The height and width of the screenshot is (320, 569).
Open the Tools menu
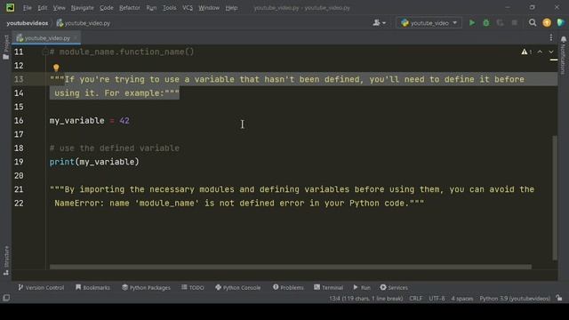[x=169, y=8]
